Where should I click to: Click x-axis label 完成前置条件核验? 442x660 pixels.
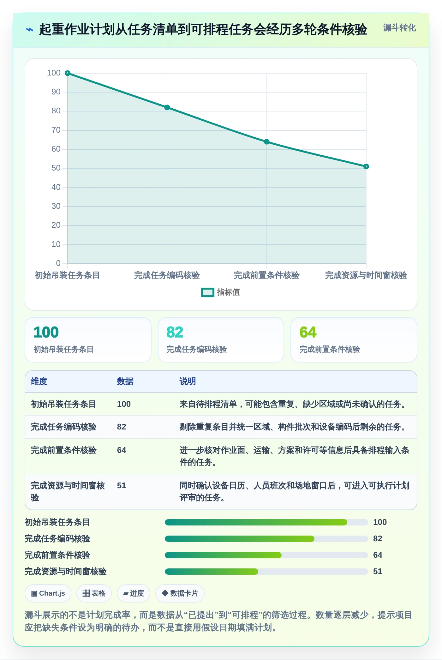tap(267, 275)
